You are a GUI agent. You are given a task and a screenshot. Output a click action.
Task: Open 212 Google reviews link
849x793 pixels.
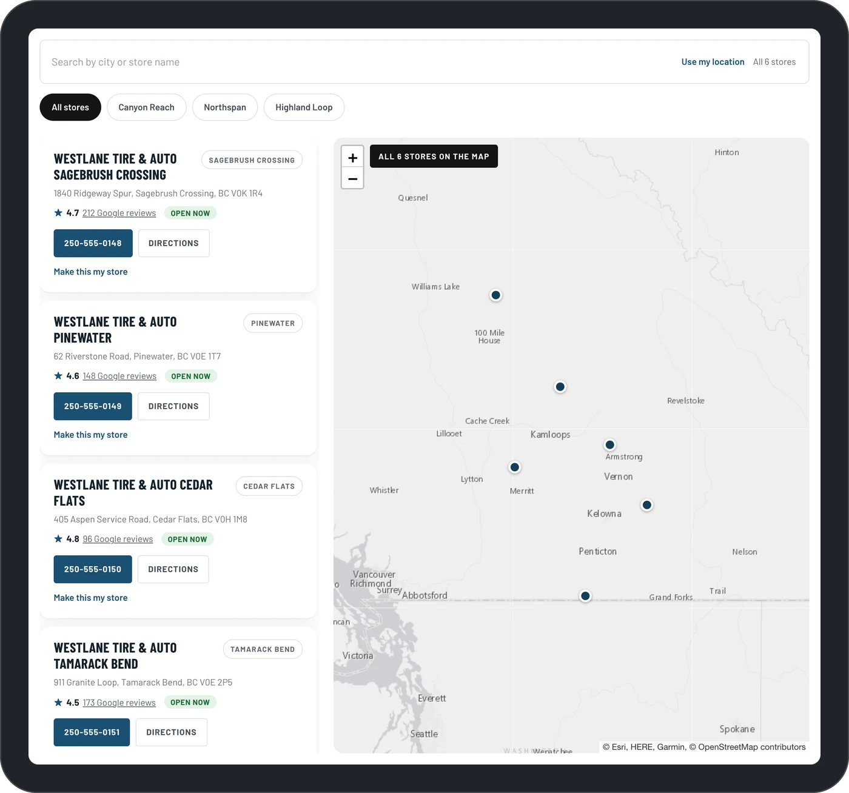tap(119, 213)
